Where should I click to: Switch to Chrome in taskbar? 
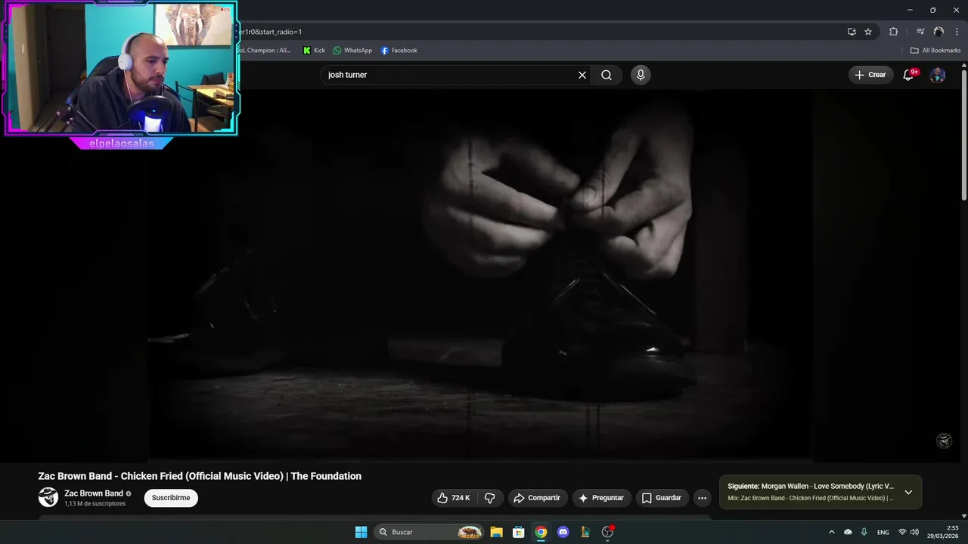click(541, 532)
